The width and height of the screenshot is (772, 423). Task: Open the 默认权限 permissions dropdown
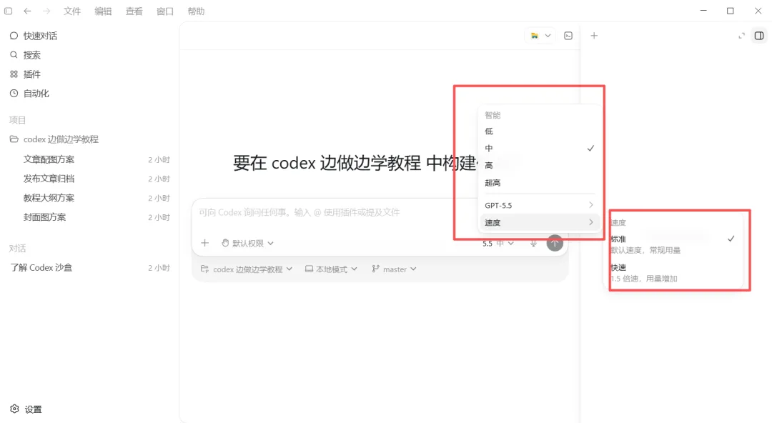pyautogui.click(x=247, y=243)
